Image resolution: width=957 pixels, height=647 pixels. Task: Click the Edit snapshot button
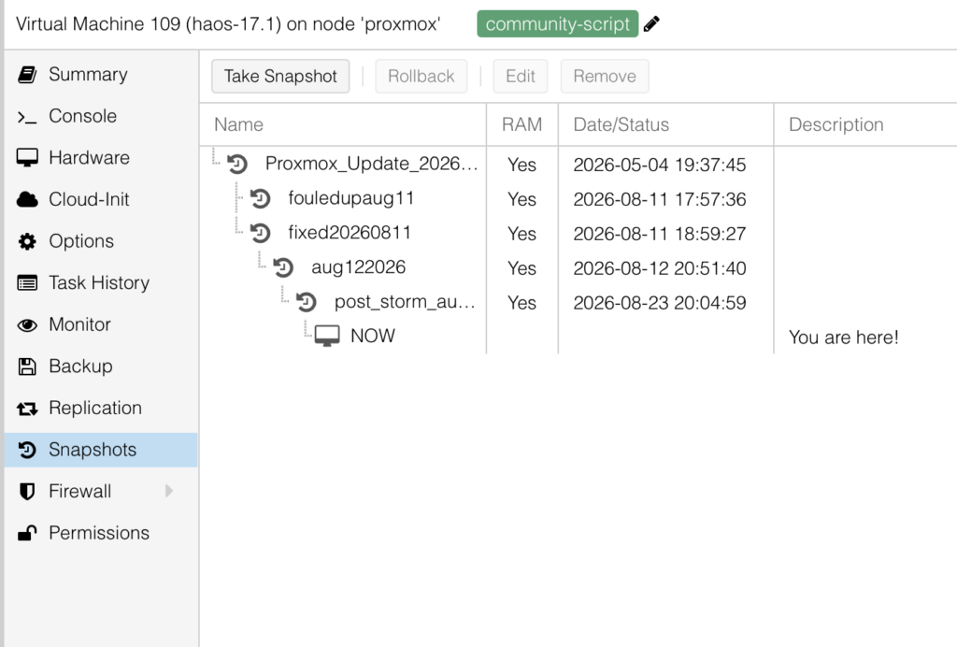tap(520, 77)
